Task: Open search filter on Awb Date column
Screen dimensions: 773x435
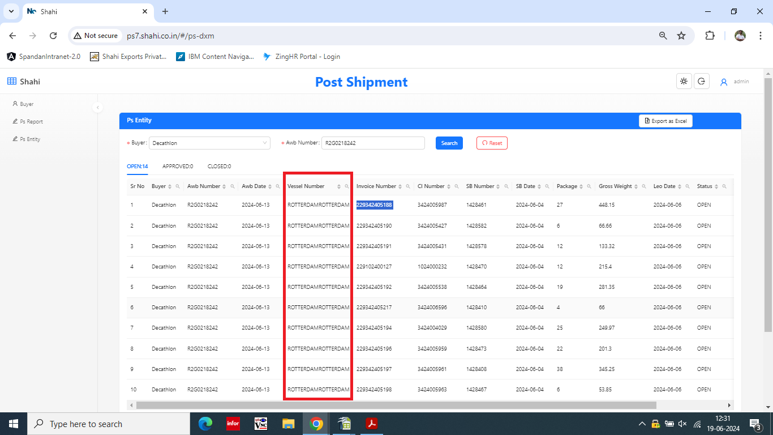Action: click(277, 186)
